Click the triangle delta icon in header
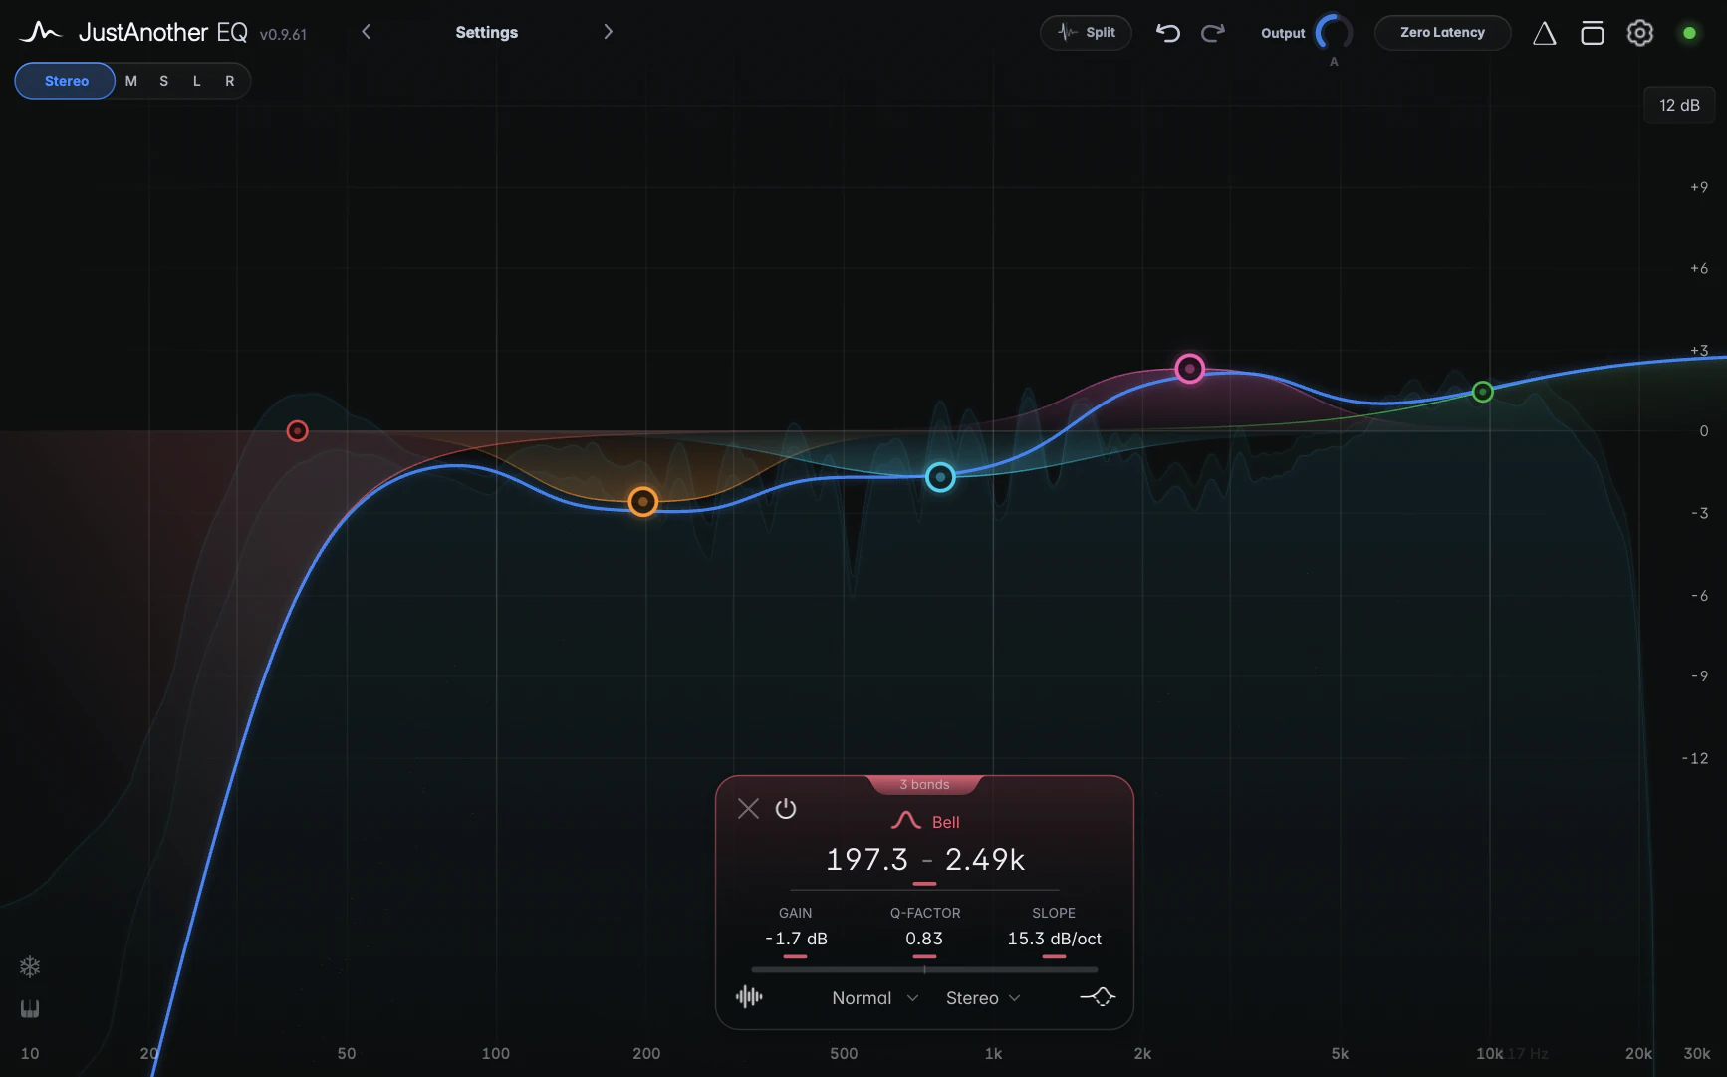Image resolution: width=1727 pixels, height=1077 pixels. coord(1544,33)
